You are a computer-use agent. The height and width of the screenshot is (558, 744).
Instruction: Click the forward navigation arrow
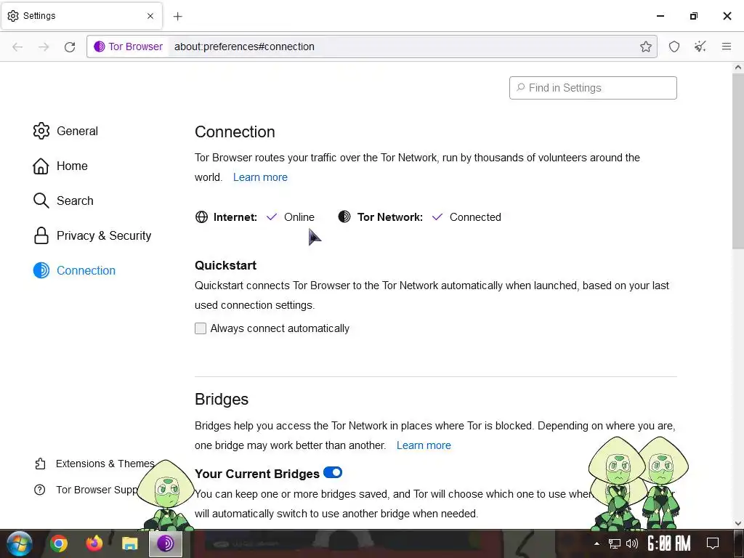[44, 46]
